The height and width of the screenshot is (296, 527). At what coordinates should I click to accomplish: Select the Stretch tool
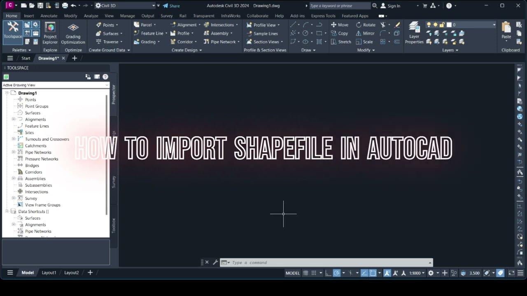point(341,42)
